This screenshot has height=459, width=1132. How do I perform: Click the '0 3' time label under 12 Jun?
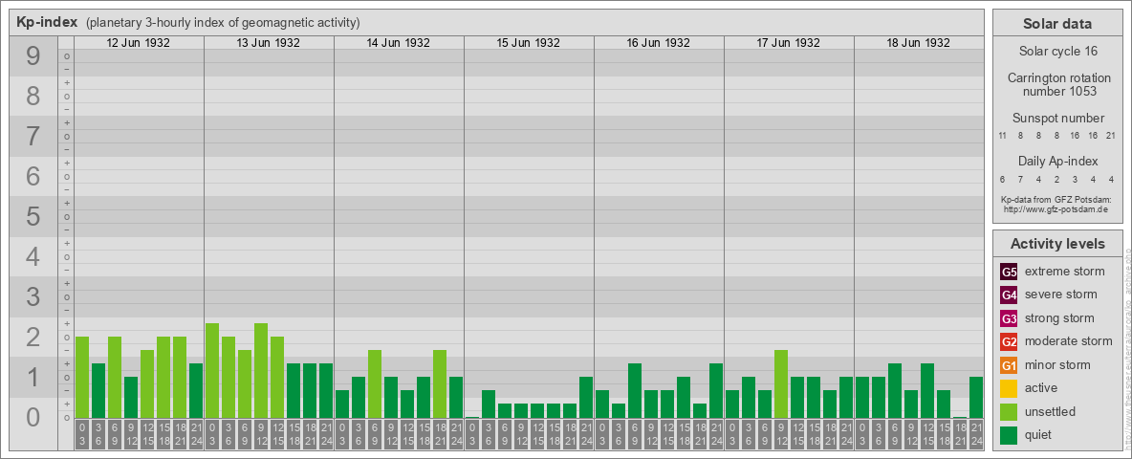point(82,435)
